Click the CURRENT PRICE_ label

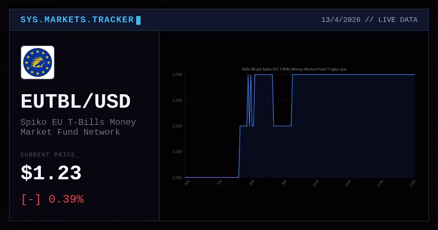coord(50,155)
